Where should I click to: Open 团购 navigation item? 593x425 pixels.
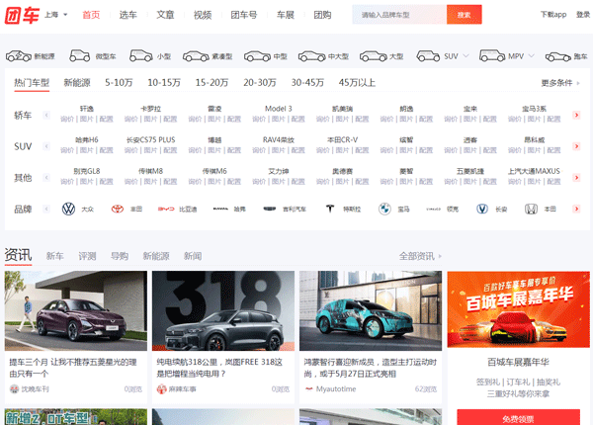point(322,15)
